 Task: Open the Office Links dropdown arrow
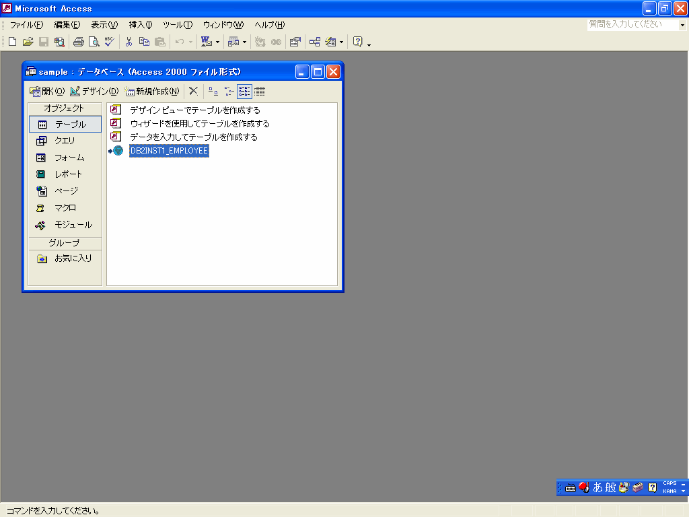point(217,42)
